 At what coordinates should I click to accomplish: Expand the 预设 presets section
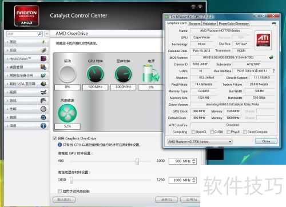pyautogui.click(x=26, y=50)
